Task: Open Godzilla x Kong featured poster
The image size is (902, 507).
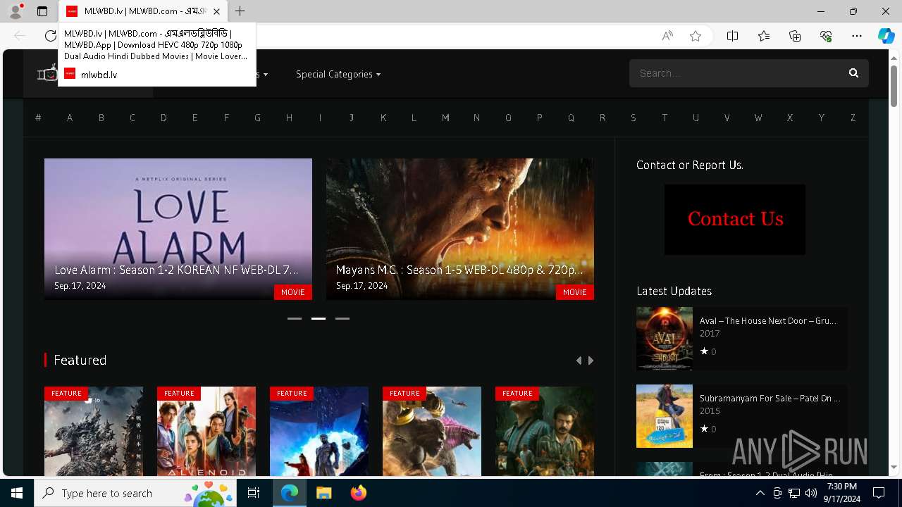Action: point(432,431)
